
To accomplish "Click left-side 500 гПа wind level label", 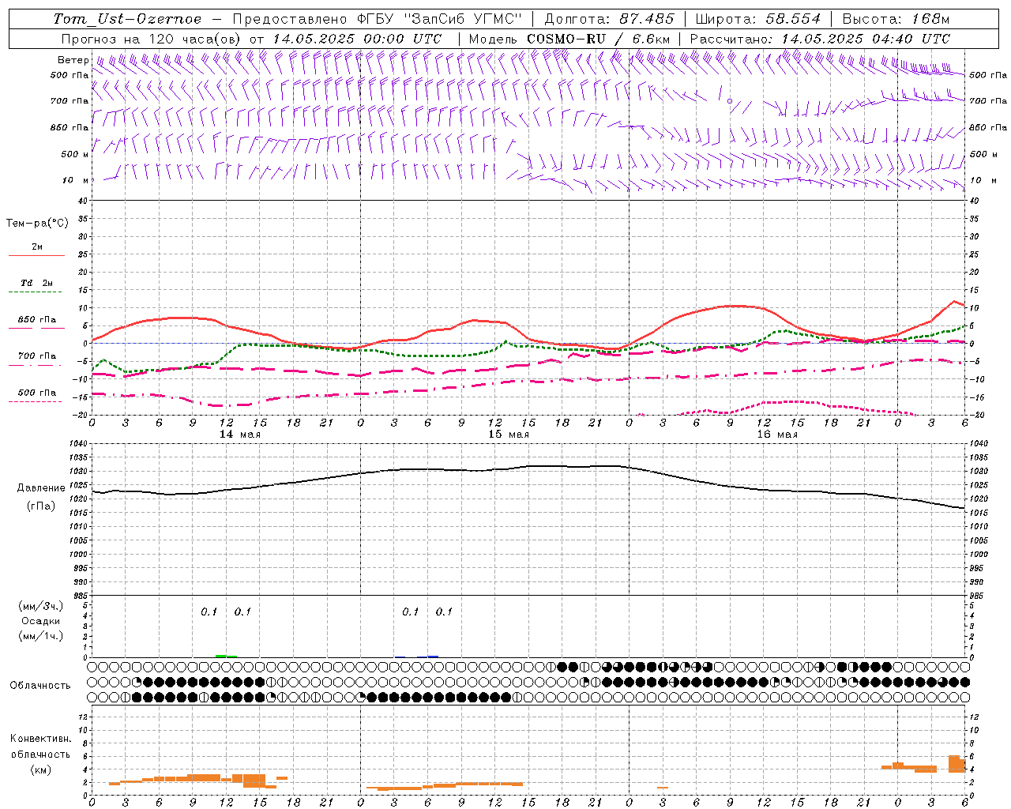I will [70, 75].
